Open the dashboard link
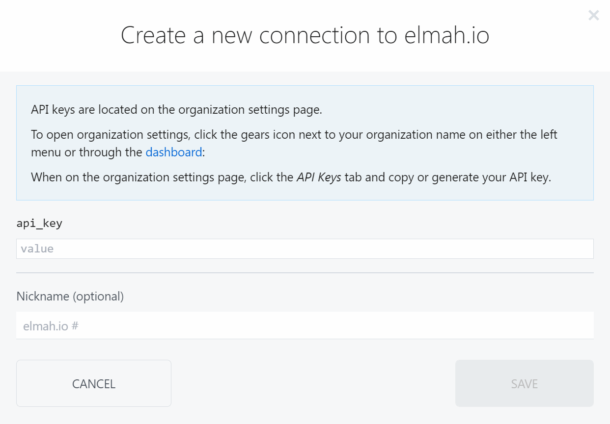The image size is (610, 424). point(174,152)
